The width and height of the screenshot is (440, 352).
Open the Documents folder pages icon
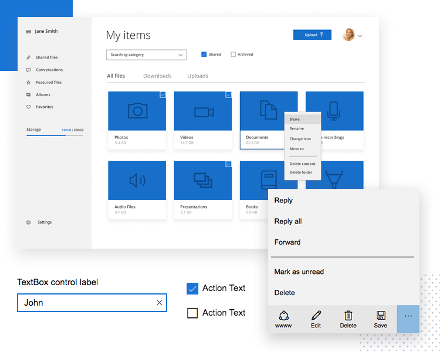(268, 110)
